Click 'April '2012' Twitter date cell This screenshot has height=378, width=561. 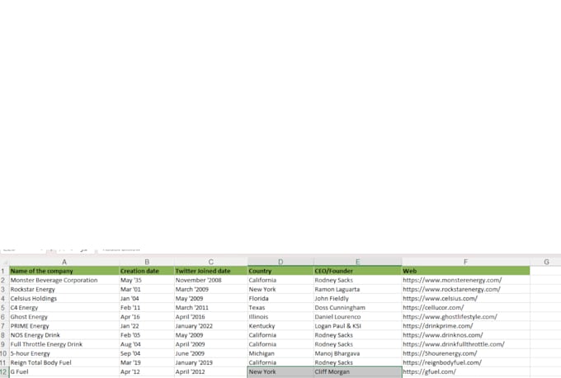210,371
